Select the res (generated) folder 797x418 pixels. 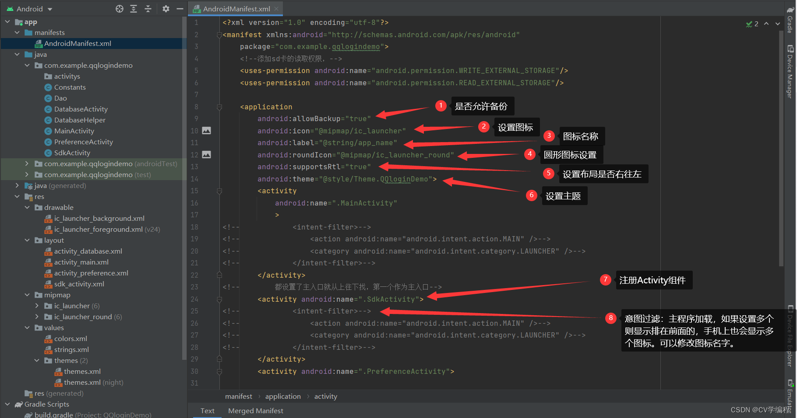coord(59,393)
